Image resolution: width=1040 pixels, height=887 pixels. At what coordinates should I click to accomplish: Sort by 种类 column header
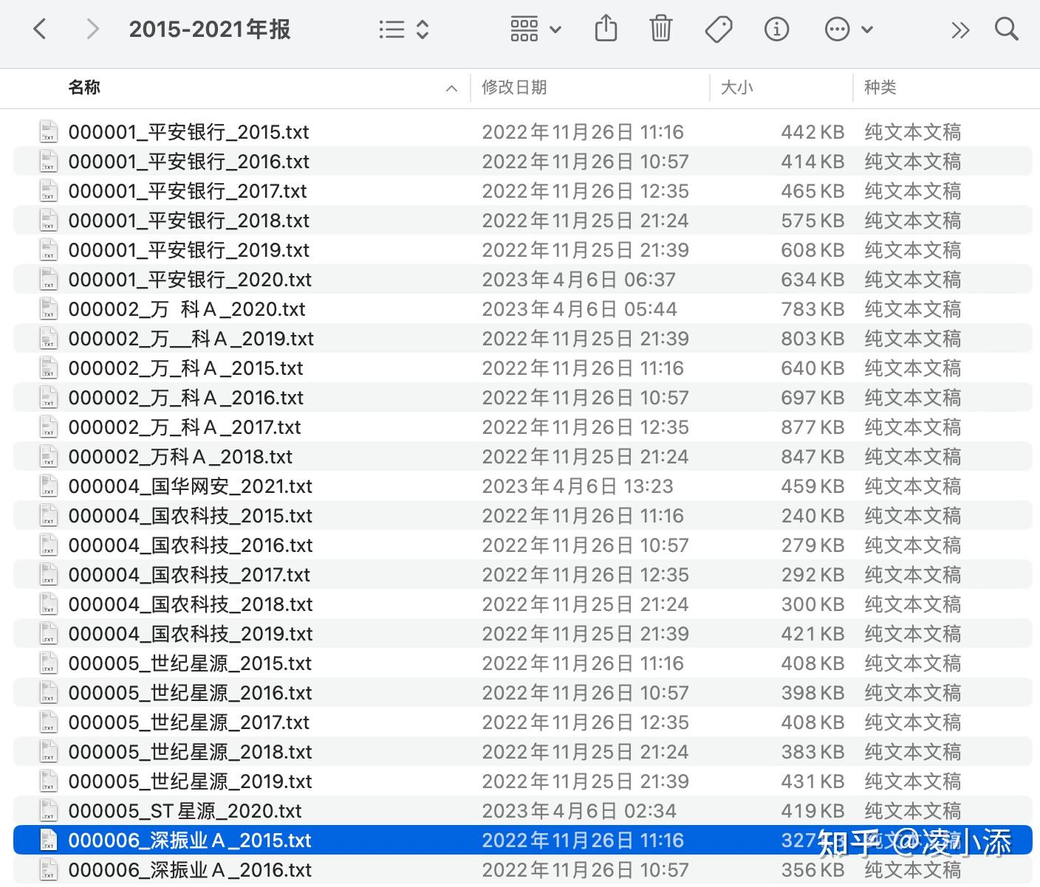pyautogui.click(x=880, y=87)
